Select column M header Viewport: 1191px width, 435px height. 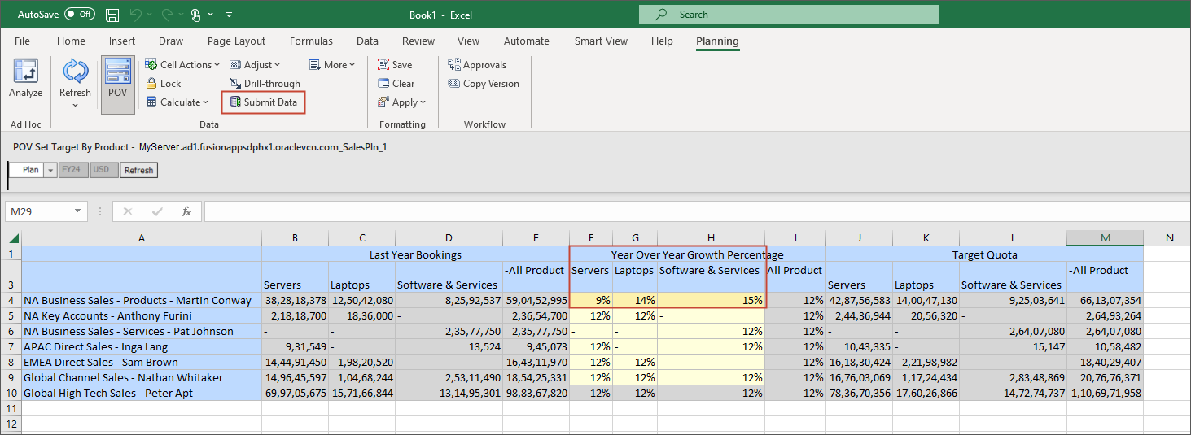(1105, 238)
